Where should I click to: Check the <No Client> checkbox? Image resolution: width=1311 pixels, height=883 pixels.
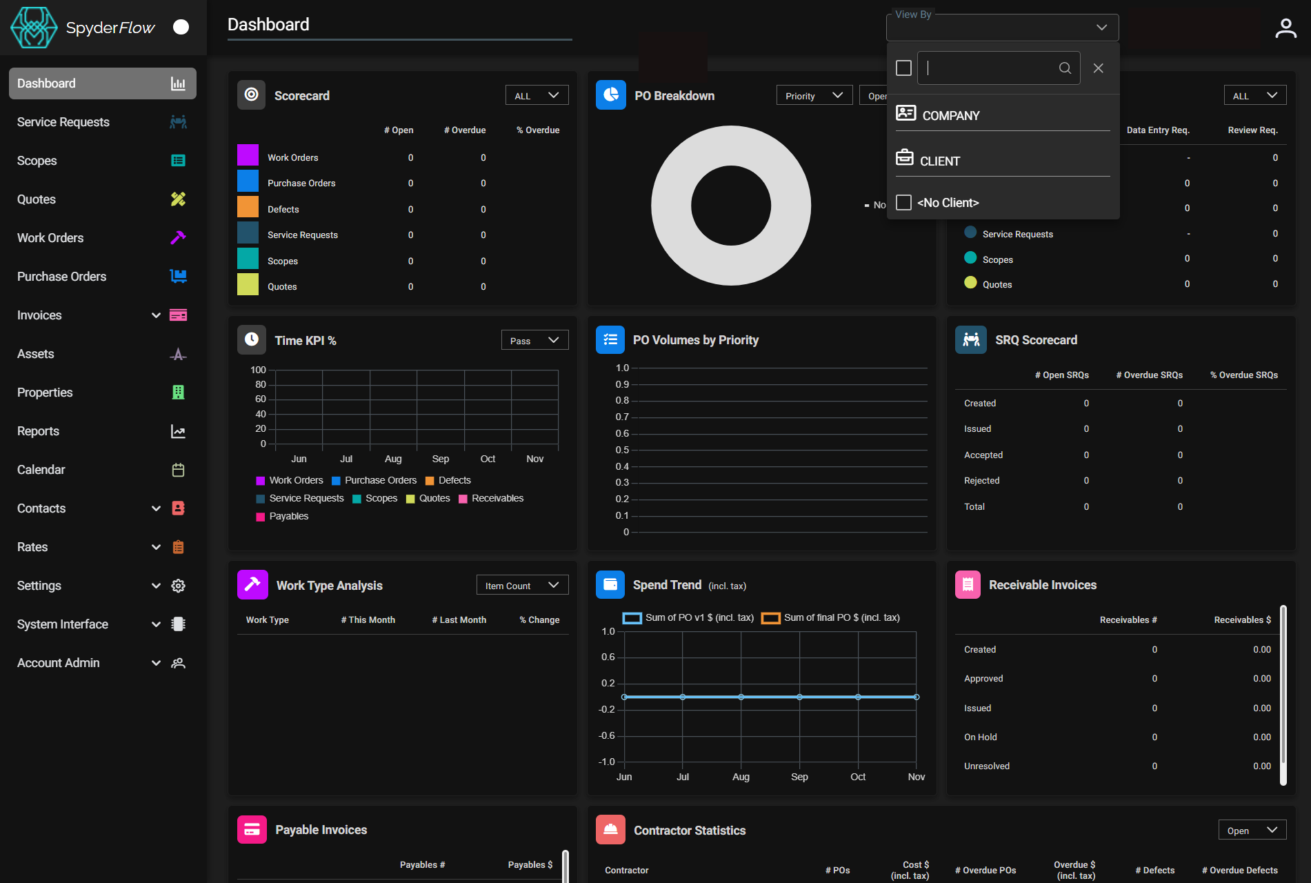(903, 202)
